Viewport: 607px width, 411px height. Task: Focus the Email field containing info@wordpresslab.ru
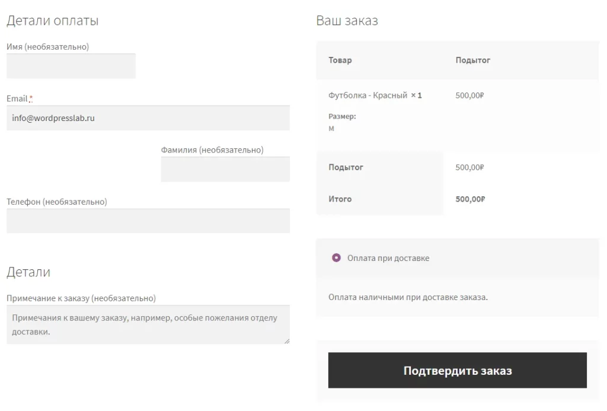tap(148, 118)
